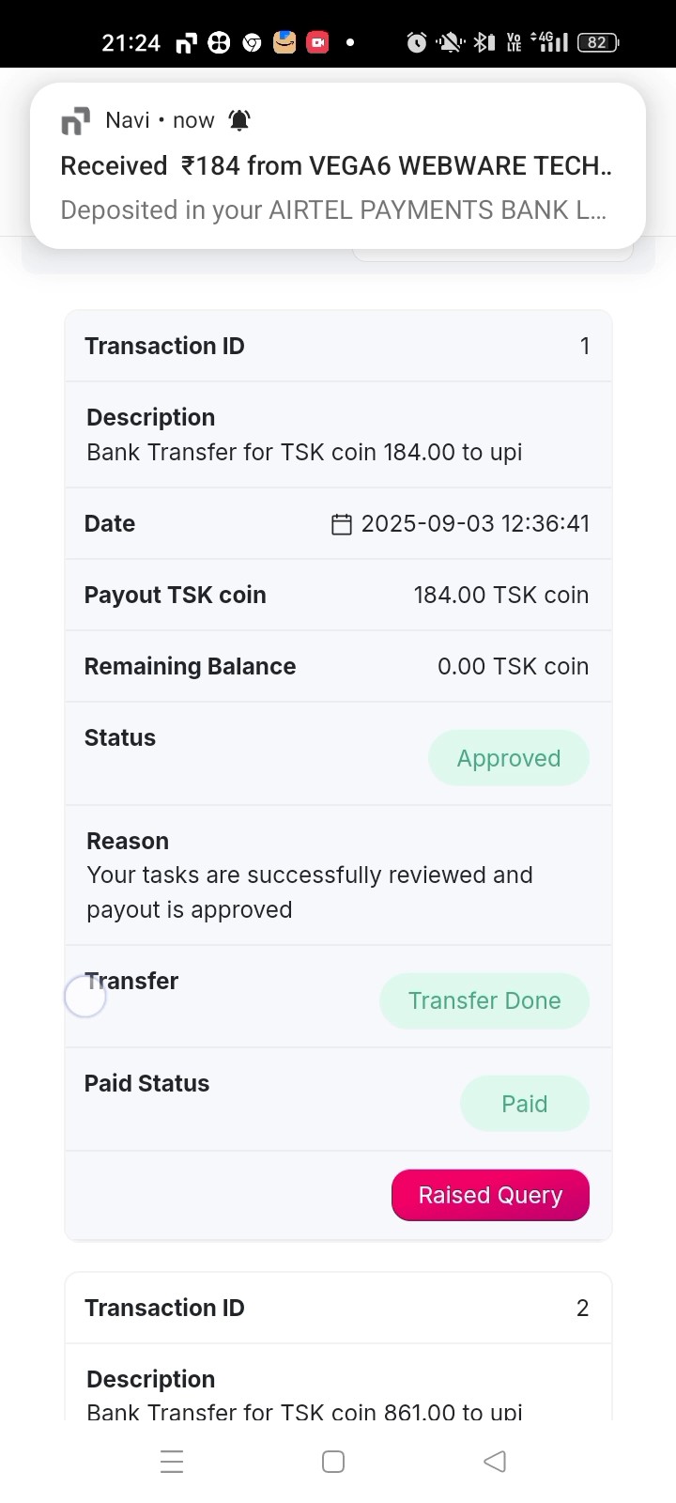
Task: Tap the bell icon in Navi notification
Action: 239,120
